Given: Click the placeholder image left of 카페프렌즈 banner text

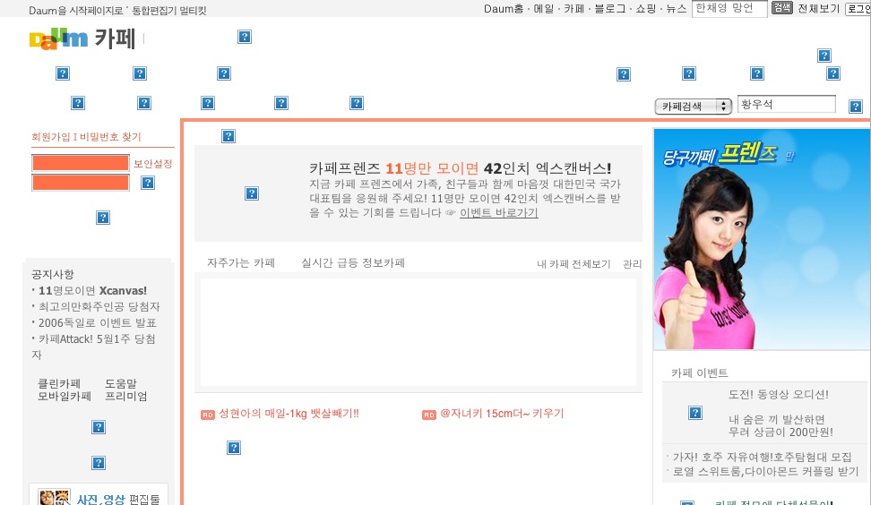Looking at the screenshot, I should pyautogui.click(x=252, y=193).
